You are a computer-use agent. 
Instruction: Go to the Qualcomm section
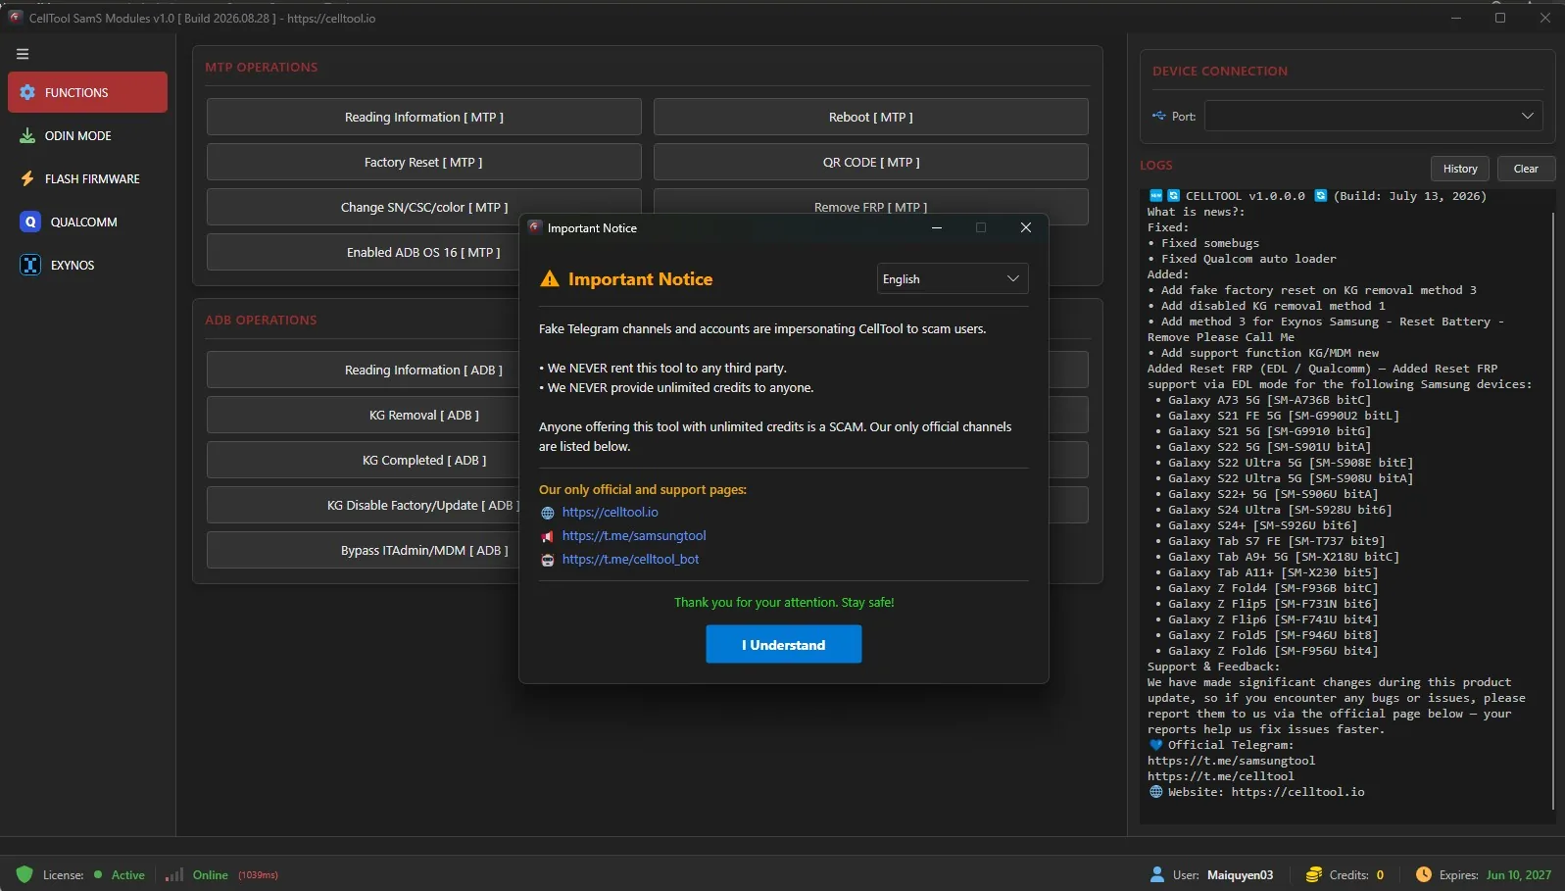coord(87,222)
